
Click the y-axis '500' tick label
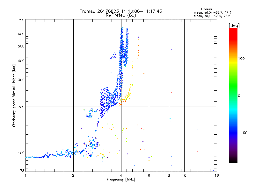[21, 46]
